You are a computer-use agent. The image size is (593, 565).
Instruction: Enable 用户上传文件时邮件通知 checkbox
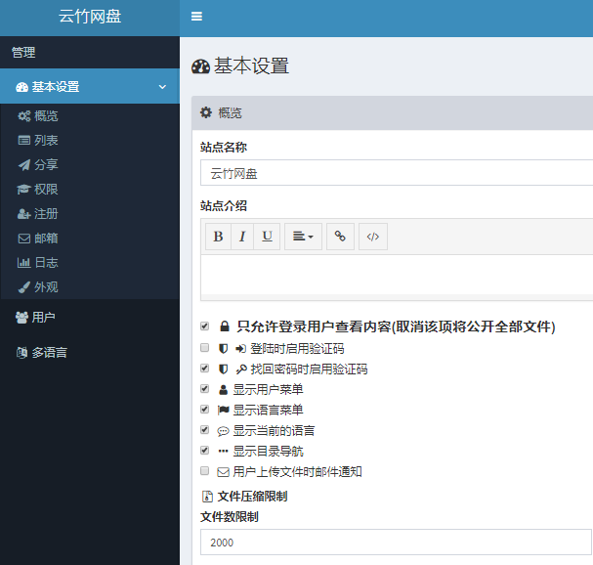tap(204, 470)
